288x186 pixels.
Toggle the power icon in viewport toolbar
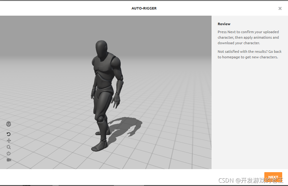coord(9,153)
